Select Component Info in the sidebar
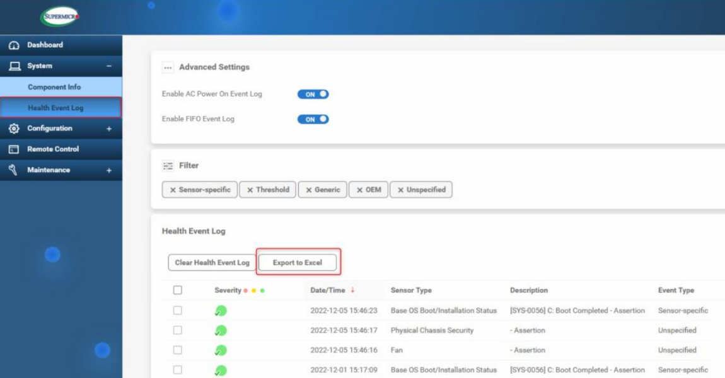725x378 pixels. point(55,86)
